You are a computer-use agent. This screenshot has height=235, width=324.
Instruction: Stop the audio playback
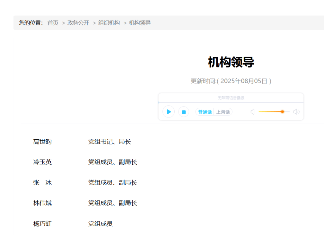pyautogui.click(x=184, y=112)
